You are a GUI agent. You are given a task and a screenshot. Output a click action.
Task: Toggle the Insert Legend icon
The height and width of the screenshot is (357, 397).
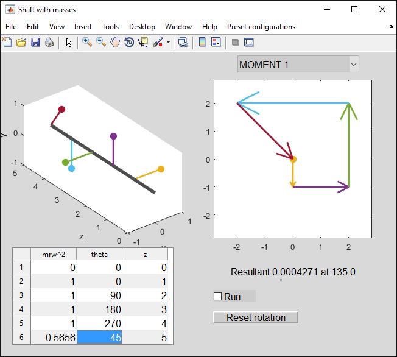click(x=216, y=43)
